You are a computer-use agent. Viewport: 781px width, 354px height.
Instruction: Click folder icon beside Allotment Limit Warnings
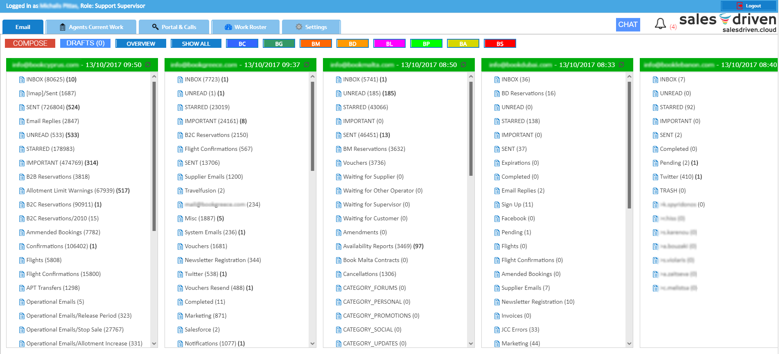pyautogui.click(x=22, y=191)
